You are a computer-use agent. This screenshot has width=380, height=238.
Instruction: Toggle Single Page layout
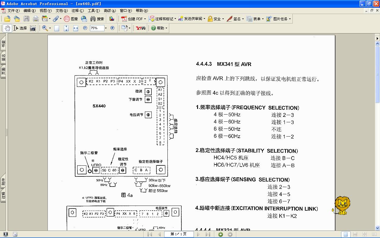coord(346,234)
